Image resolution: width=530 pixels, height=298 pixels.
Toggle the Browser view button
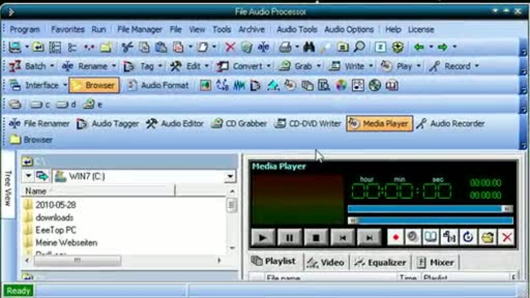click(94, 85)
